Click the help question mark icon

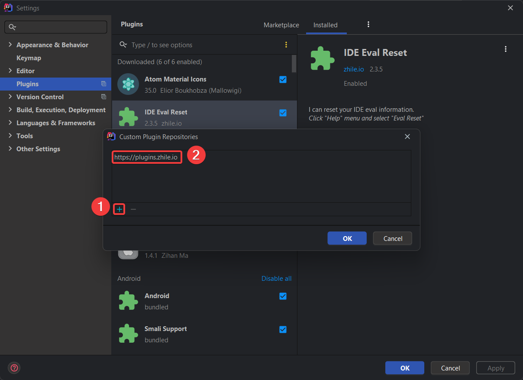14,368
